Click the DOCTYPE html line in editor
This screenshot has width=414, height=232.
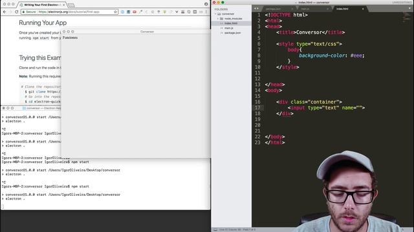point(286,15)
